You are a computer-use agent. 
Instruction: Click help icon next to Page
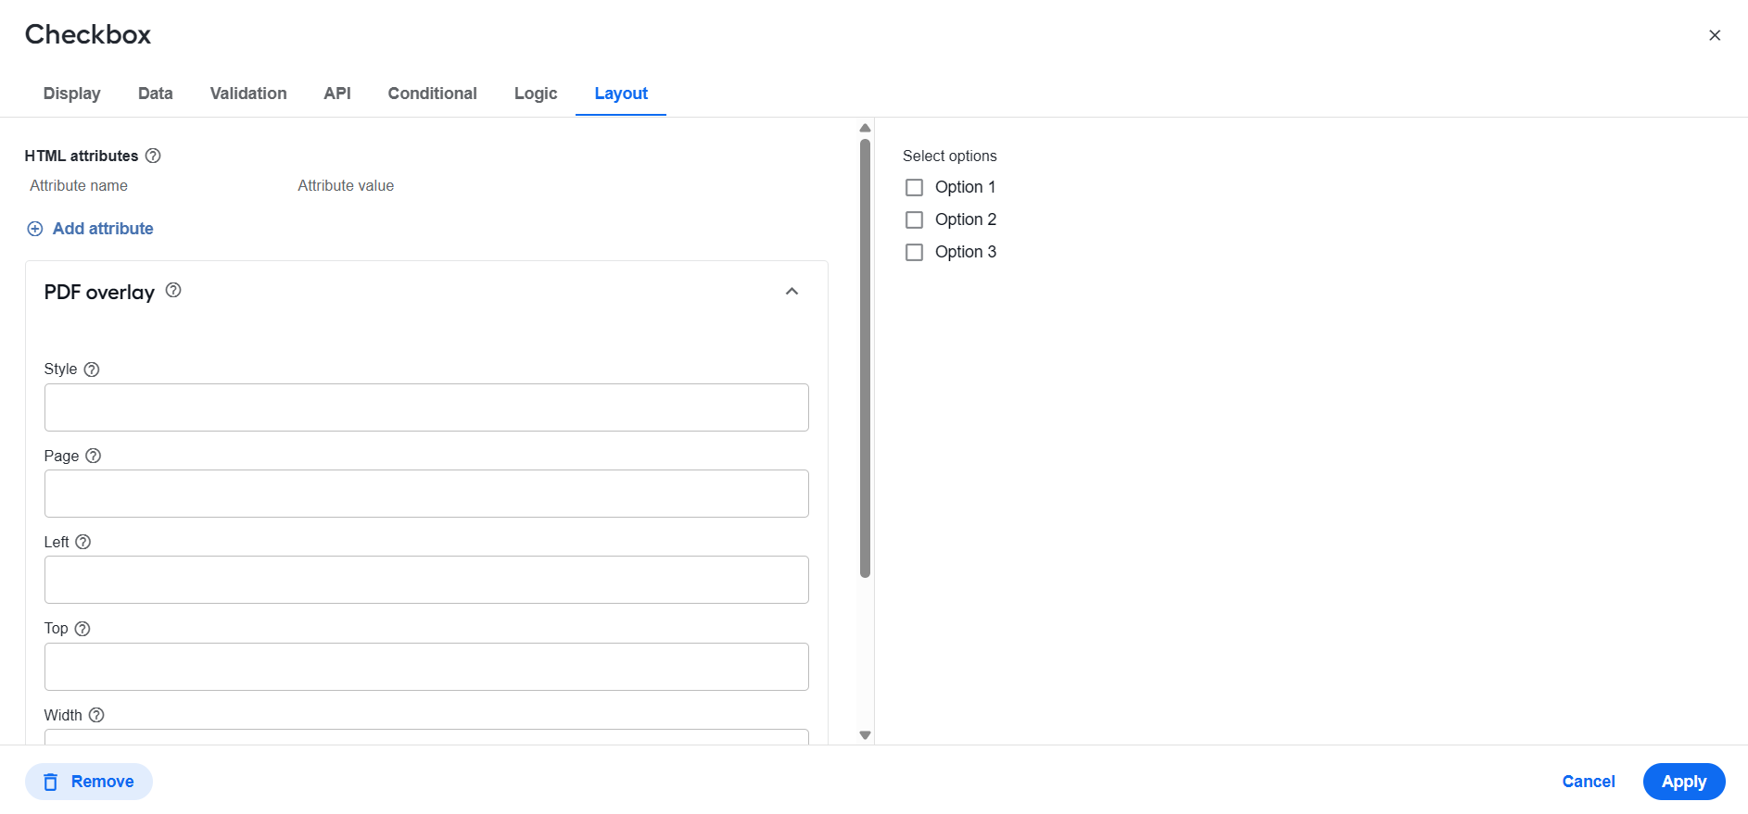(94, 456)
